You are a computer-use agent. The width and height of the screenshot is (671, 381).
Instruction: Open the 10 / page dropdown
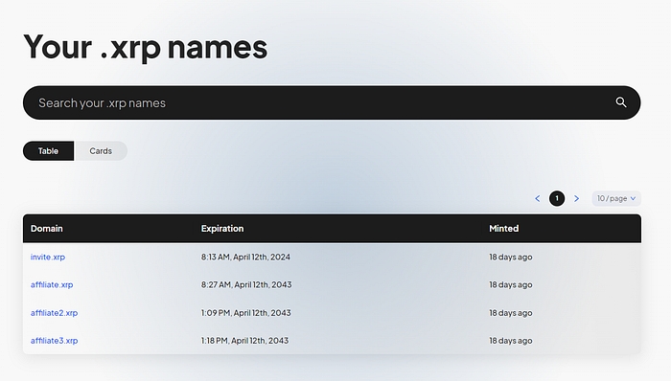tap(616, 198)
